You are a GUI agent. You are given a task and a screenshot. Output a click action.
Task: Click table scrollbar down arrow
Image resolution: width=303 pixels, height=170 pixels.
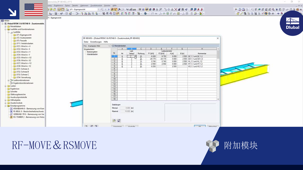218,99
